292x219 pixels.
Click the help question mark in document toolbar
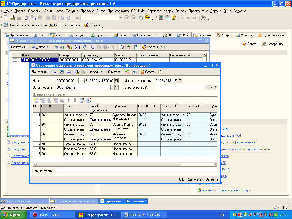[161, 72]
